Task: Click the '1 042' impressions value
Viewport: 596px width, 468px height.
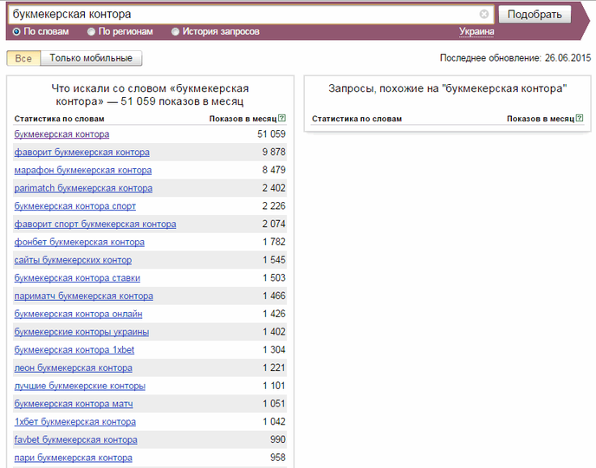Action: click(x=274, y=421)
